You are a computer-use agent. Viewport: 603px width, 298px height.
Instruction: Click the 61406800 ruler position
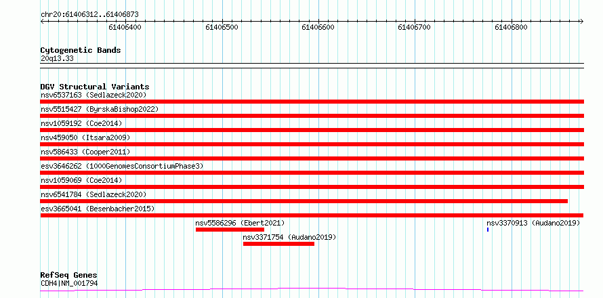pyautogui.click(x=511, y=27)
